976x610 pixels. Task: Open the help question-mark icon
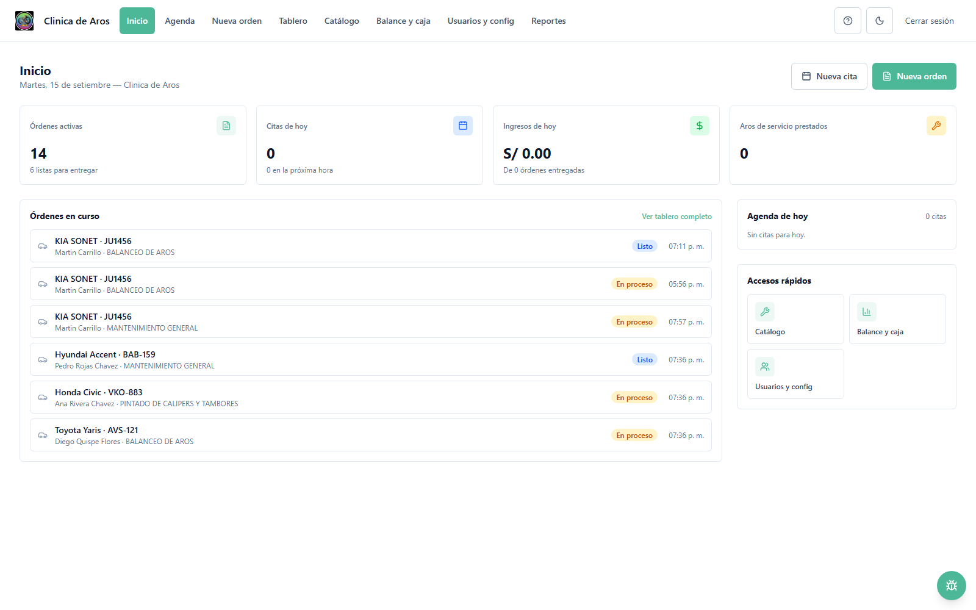tap(848, 21)
